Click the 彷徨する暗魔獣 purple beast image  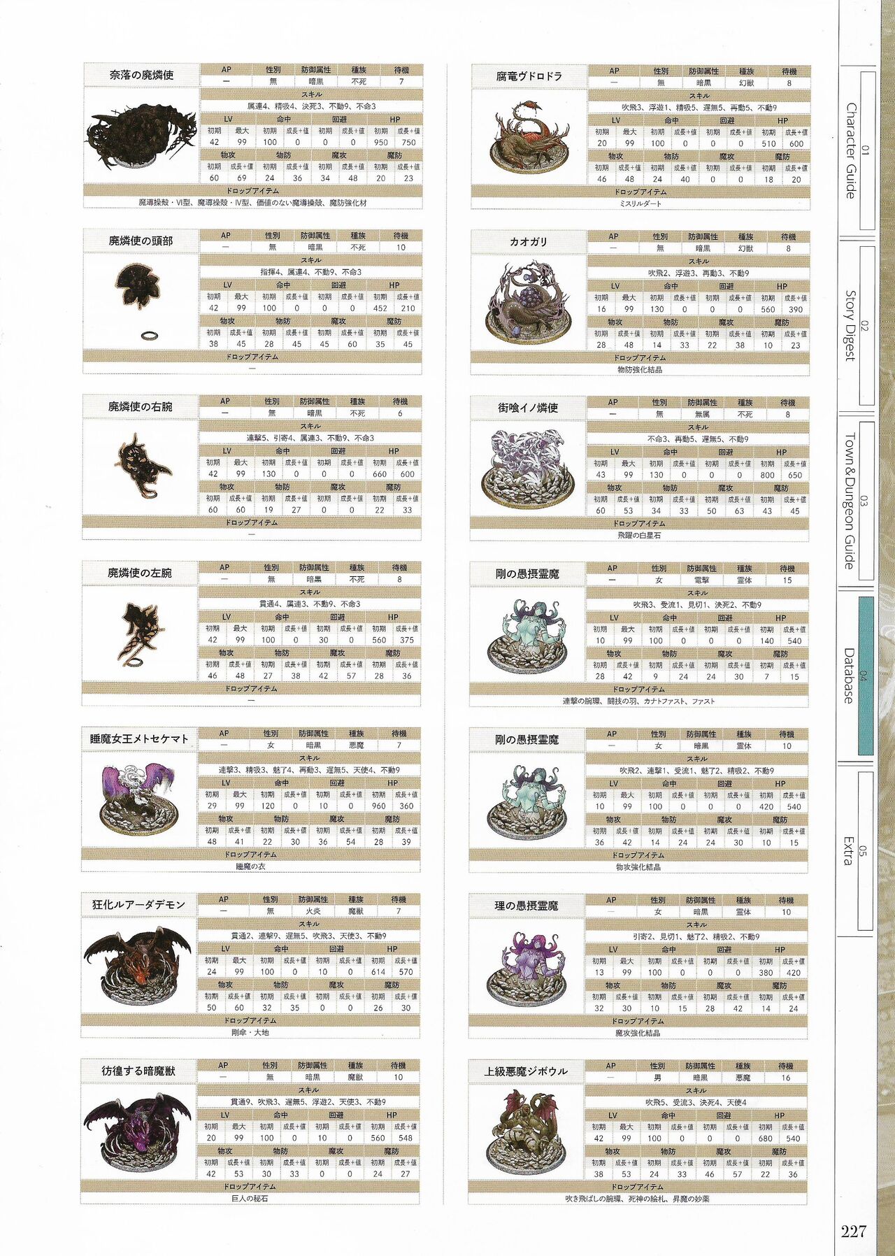pos(137,1132)
